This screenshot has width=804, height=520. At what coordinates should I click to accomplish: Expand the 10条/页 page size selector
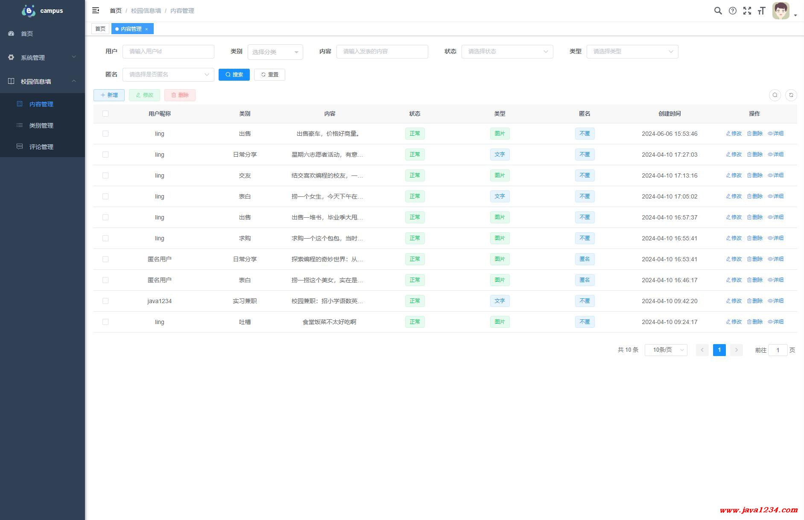click(x=666, y=350)
